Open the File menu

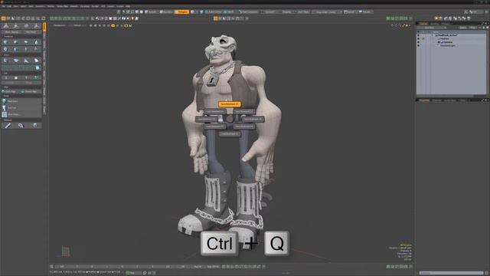(3, 6)
